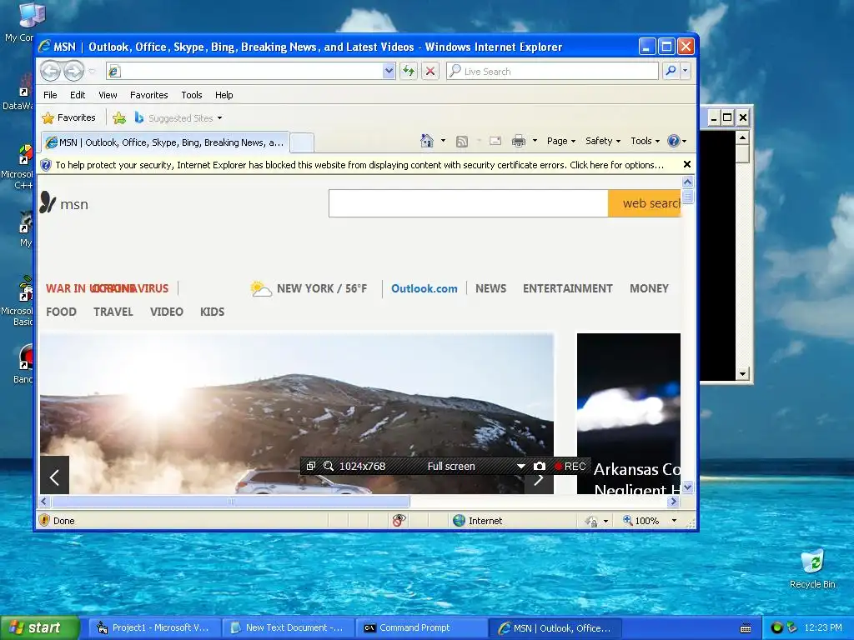Open the Recycle Bin desktop icon
The height and width of the screenshot is (640, 854).
click(x=812, y=569)
